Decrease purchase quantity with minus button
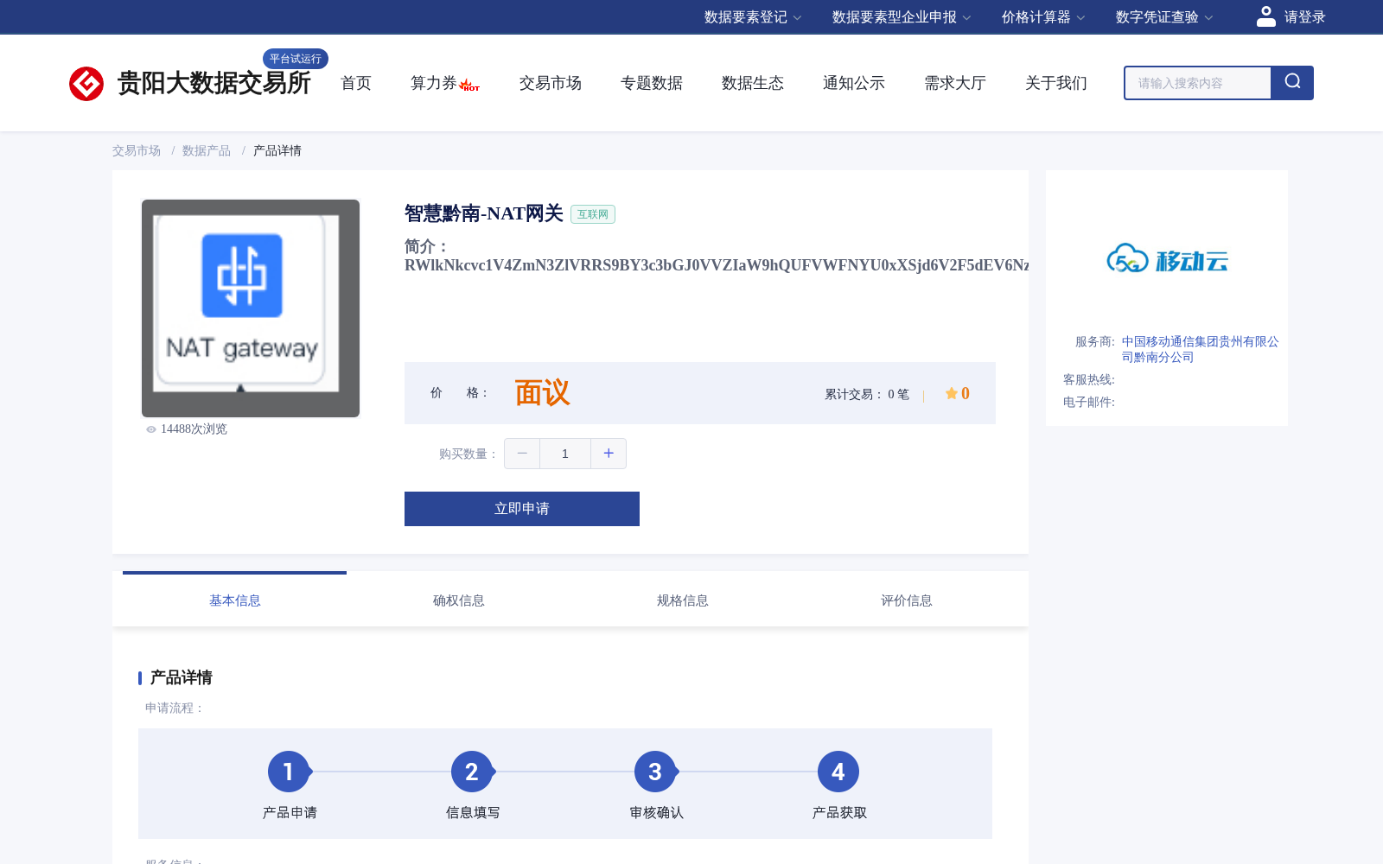This screenshot has width=1383, height=864. (522, 454)
